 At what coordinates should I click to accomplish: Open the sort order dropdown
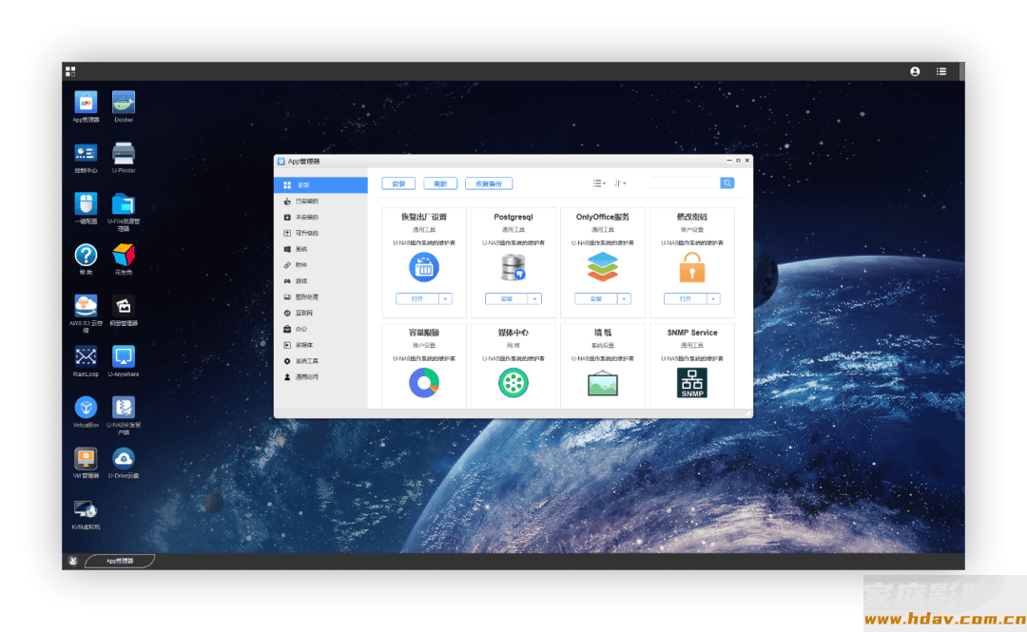620,183
